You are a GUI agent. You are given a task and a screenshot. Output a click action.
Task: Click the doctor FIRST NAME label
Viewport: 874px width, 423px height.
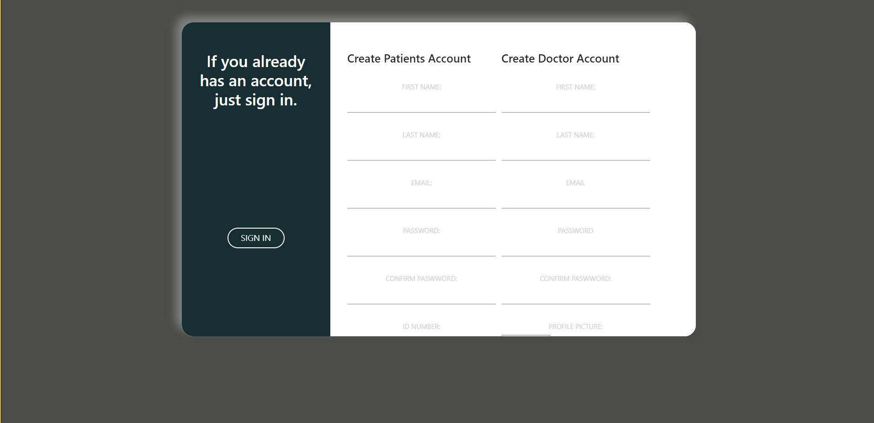click(x=576, y=87)
